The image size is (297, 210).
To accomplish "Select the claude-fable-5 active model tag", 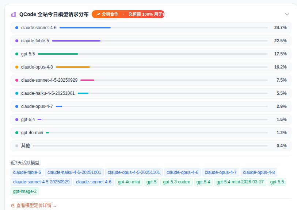I will tap(27, 172).
